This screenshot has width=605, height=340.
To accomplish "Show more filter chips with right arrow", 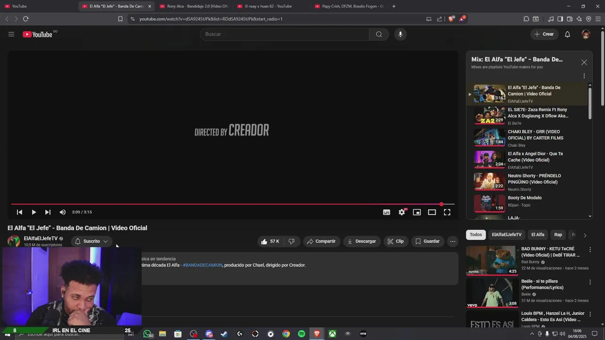I will pyautogui.click(x=585, y=235).
